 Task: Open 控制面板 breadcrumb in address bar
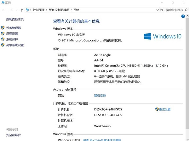click(x=39, y=10)
